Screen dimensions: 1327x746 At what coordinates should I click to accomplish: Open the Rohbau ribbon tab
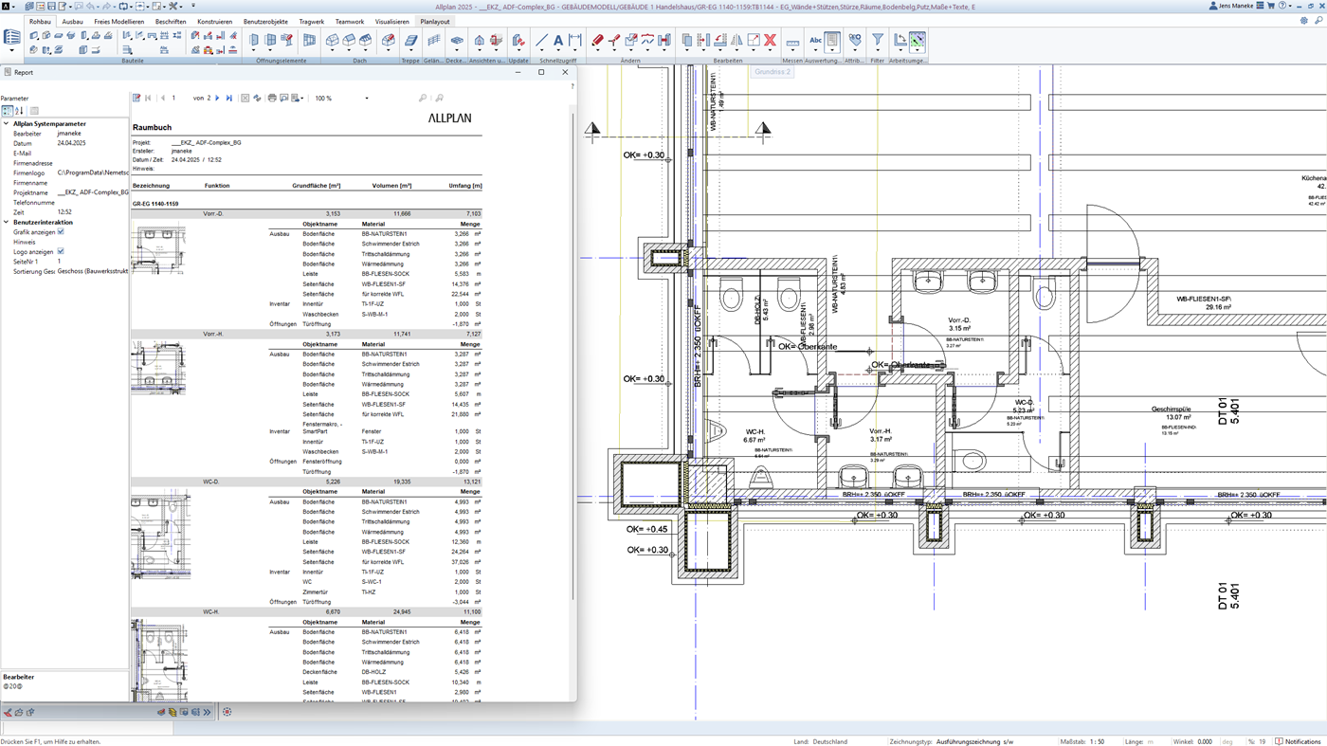(40, 21)
